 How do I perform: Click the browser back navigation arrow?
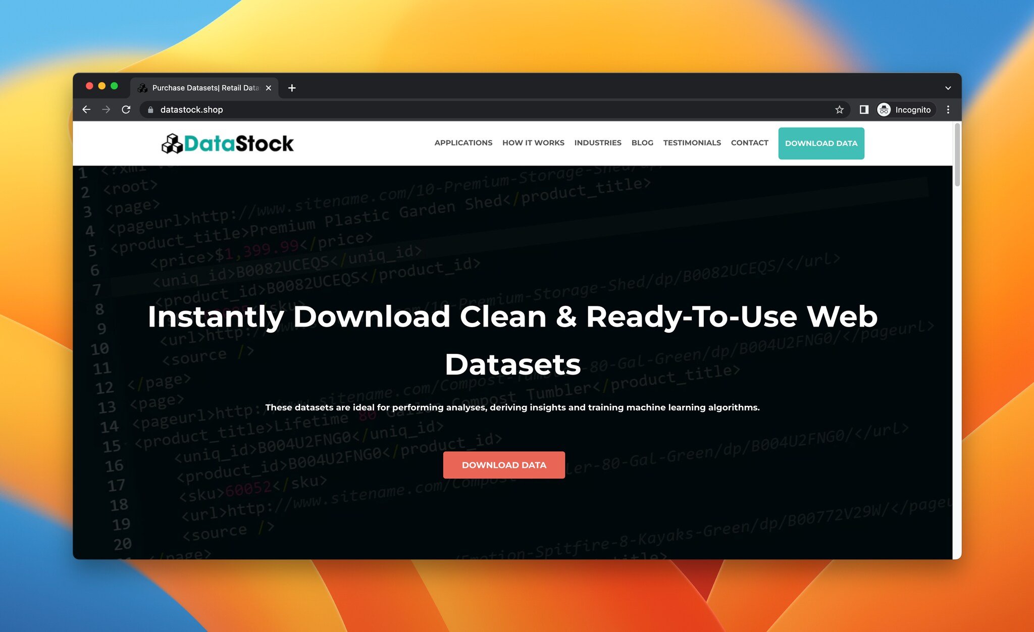[86, 109]
